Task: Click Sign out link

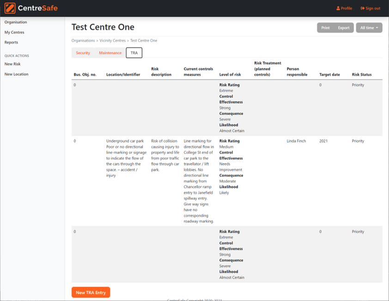Action: [370, 8]
